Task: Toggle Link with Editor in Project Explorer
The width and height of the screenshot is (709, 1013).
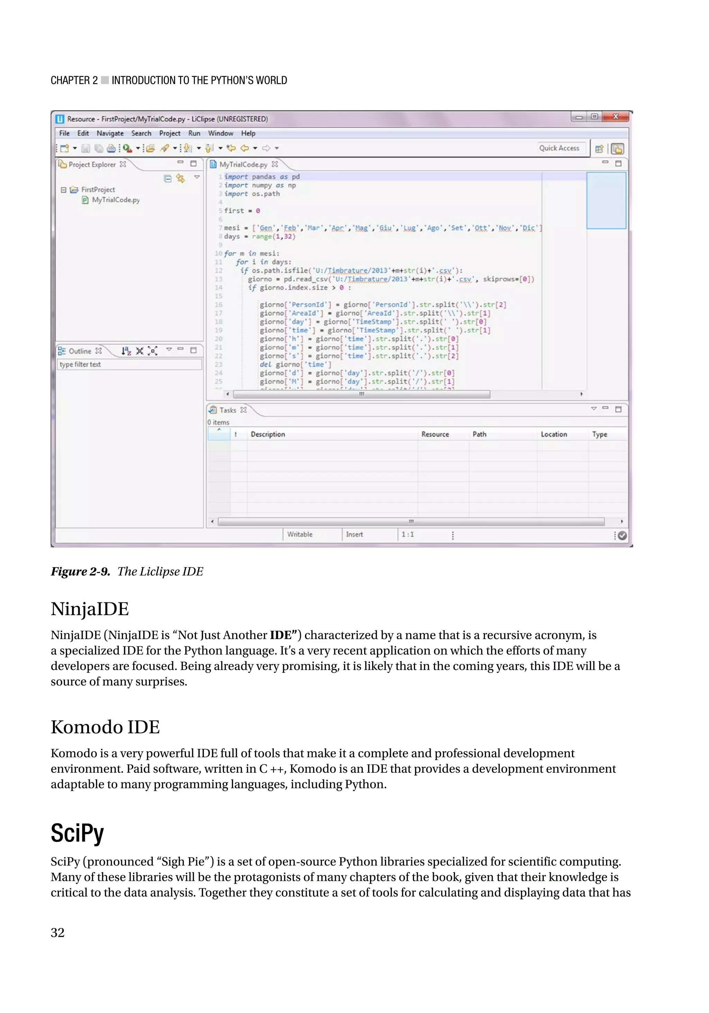Action: point(180,178)
